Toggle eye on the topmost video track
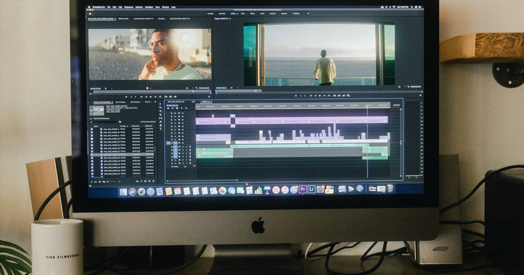 (182, 113)
